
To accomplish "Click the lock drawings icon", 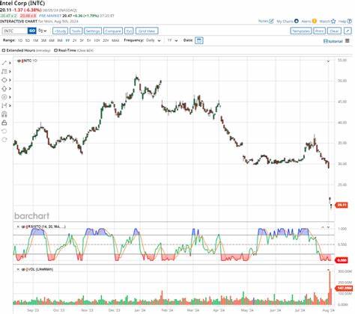I will (x=4, y=123).
